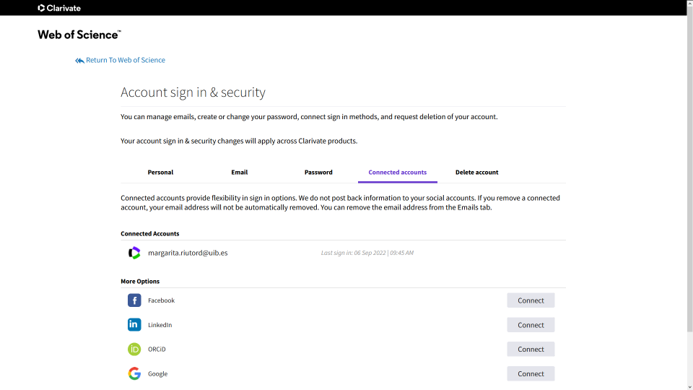Connect the LinkedIn account
This screenshot has height=390, width=693.
tap(531, 325)
